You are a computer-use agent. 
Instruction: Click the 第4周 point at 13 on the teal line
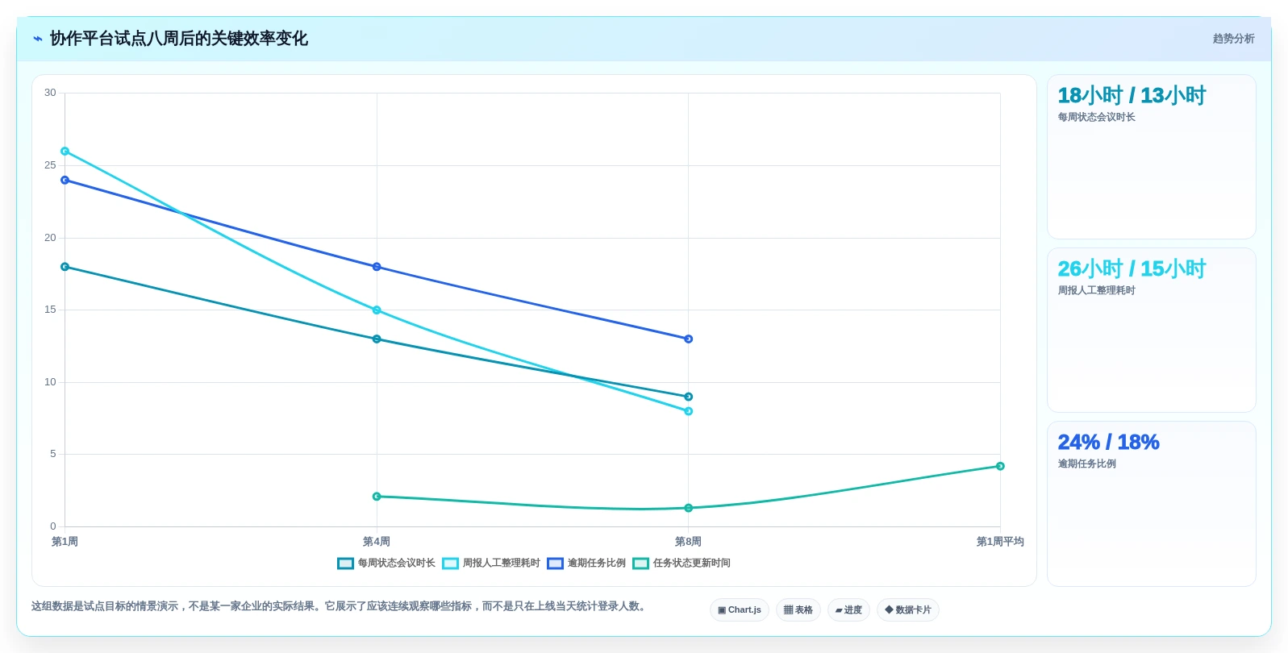(x=377, y=339)
